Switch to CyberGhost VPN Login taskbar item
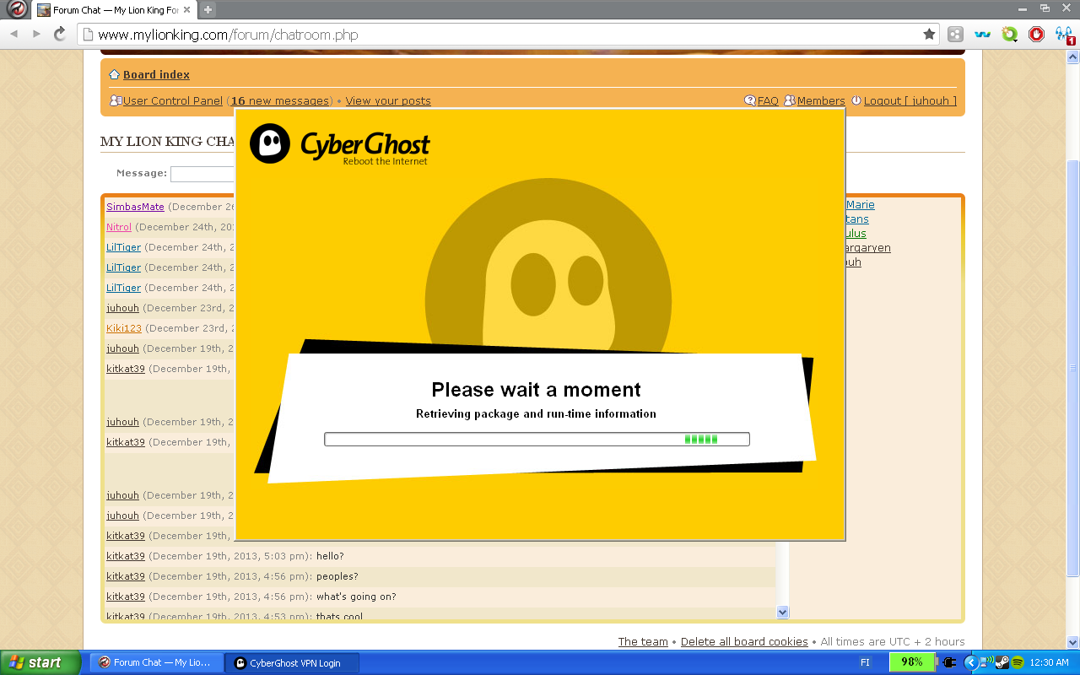 [292, 663]
